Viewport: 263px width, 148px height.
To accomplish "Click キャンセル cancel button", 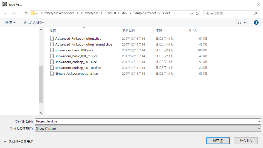I will [x=246, y=141].
